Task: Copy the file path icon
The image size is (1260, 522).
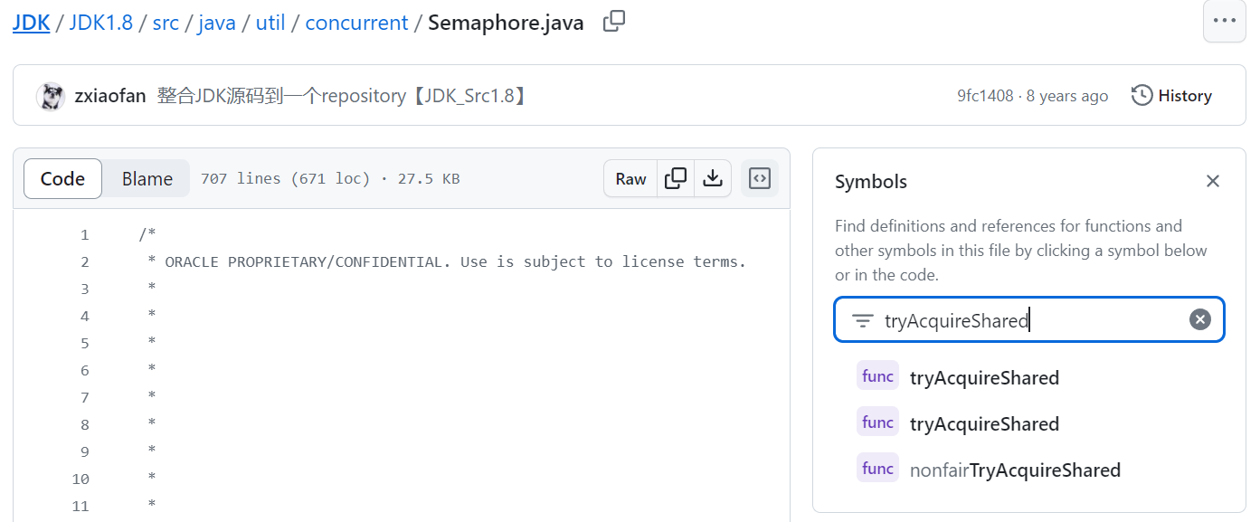Action: (614, 22)
